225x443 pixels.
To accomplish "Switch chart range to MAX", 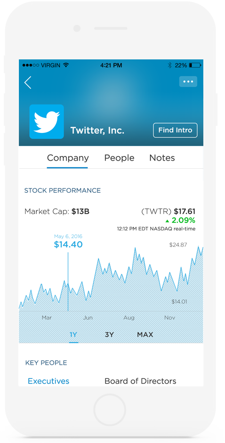I will pos(145,335).
